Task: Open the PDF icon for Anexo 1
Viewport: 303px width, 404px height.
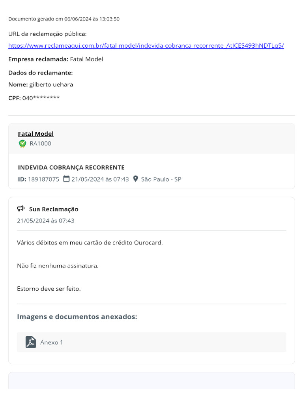Action: 31,342
